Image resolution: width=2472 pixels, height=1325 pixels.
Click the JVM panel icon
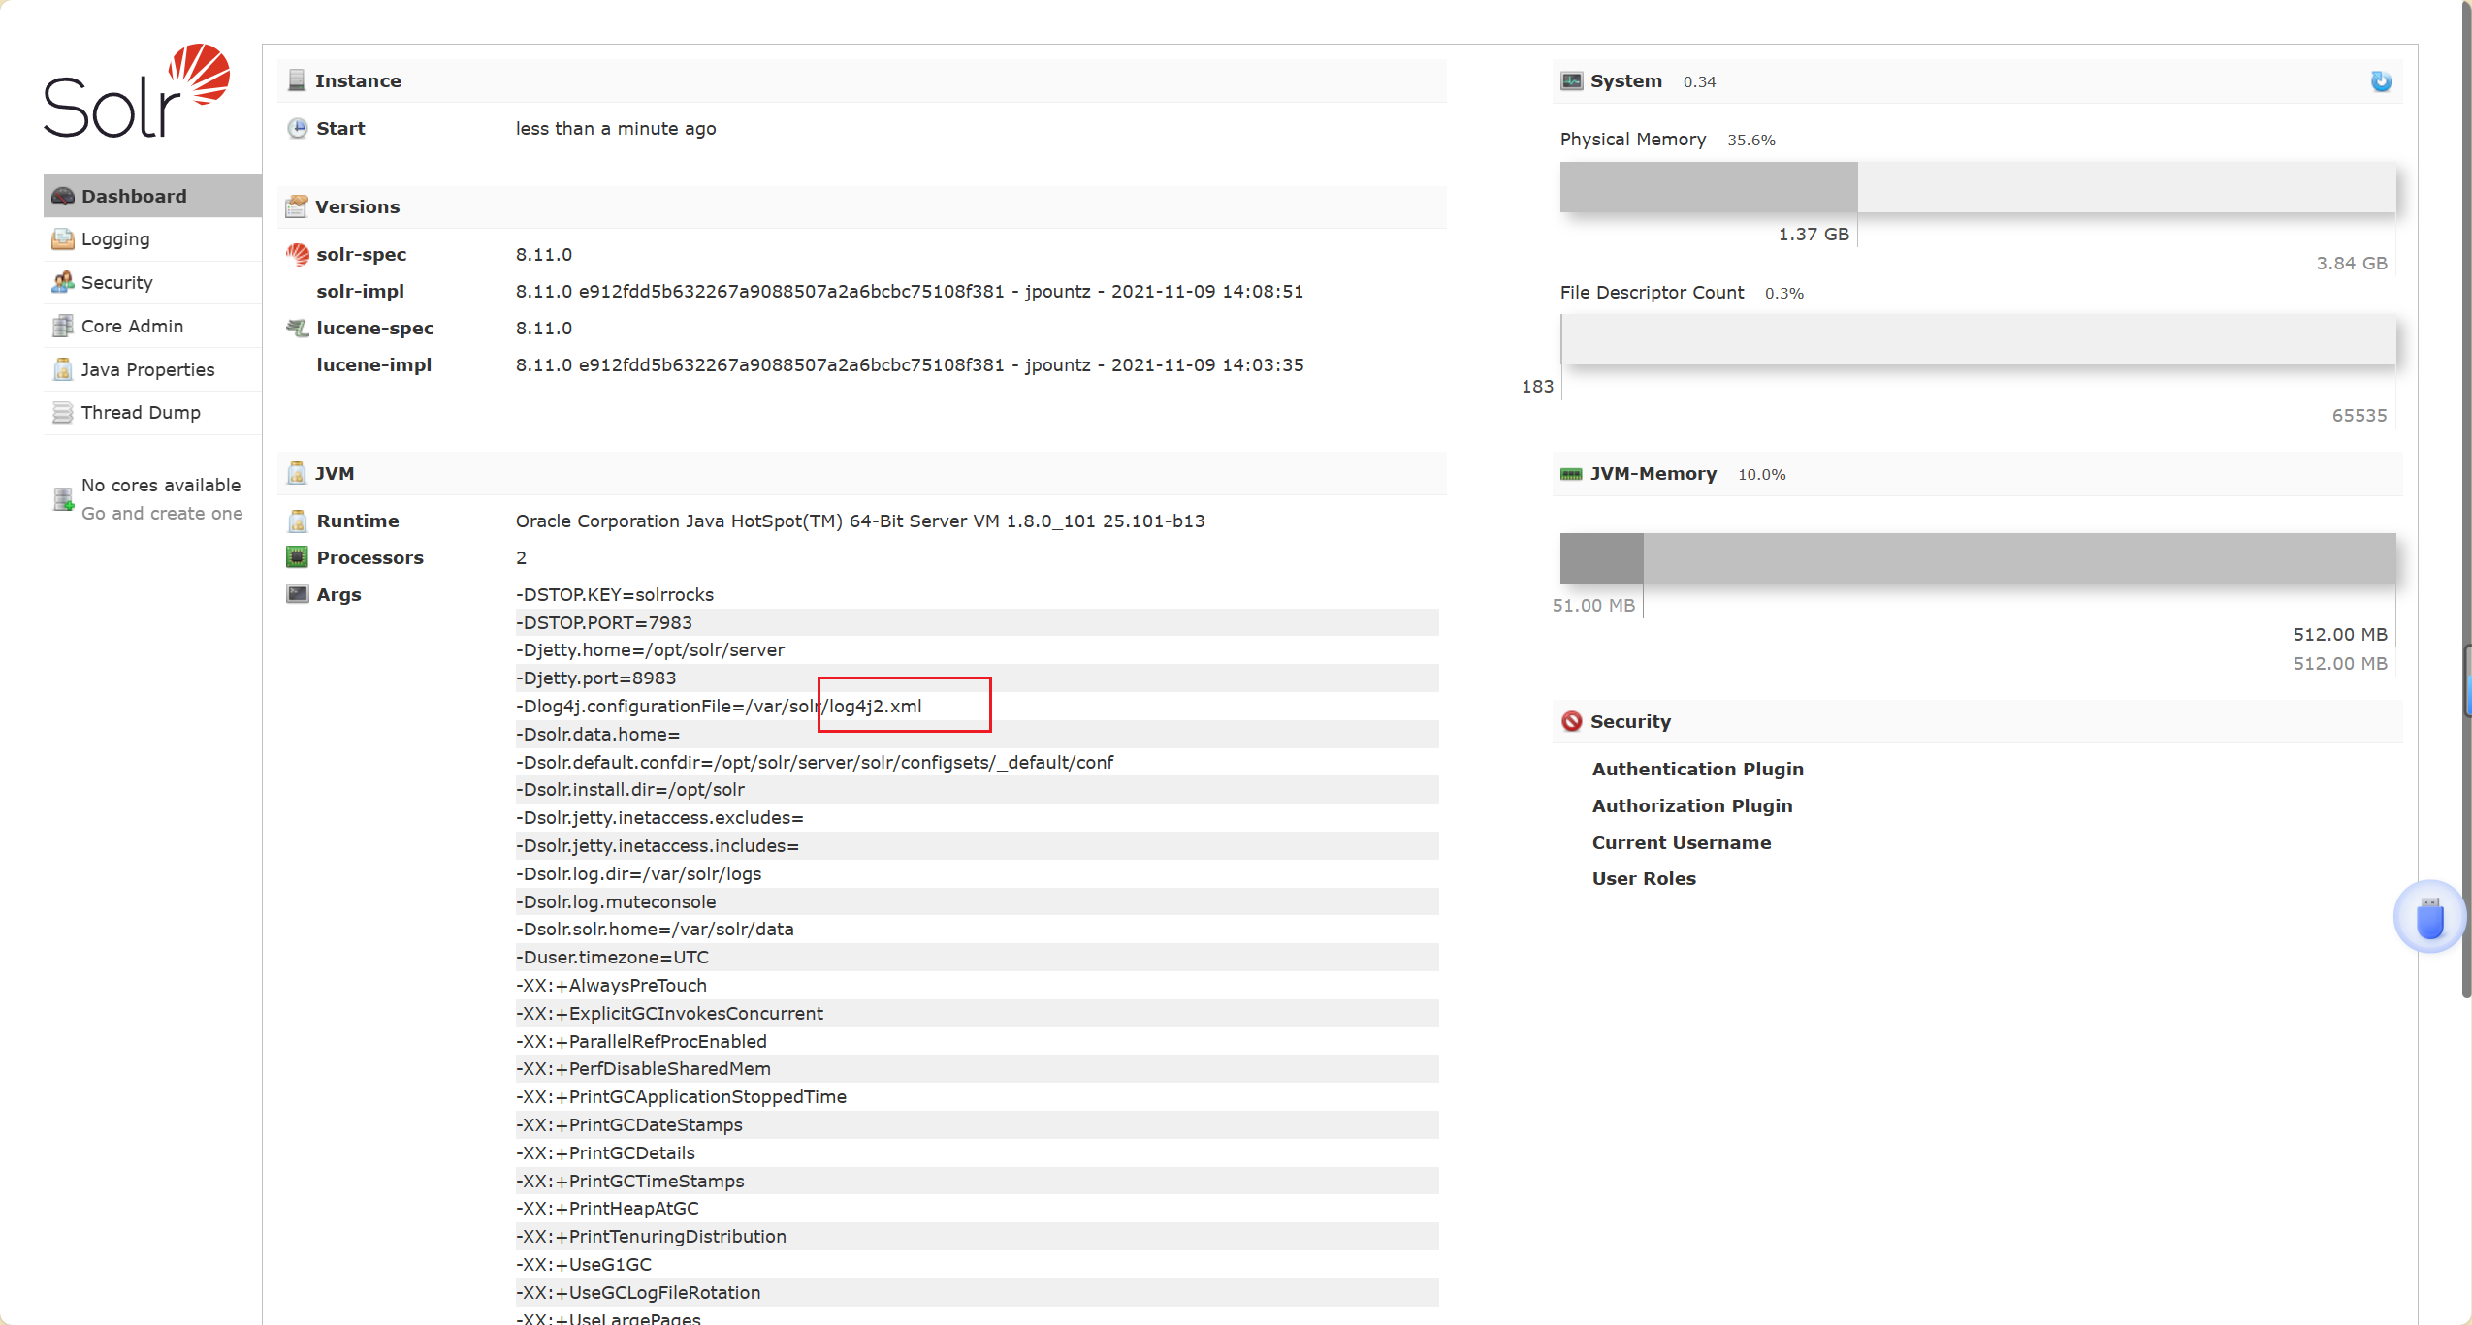[296, 473]
